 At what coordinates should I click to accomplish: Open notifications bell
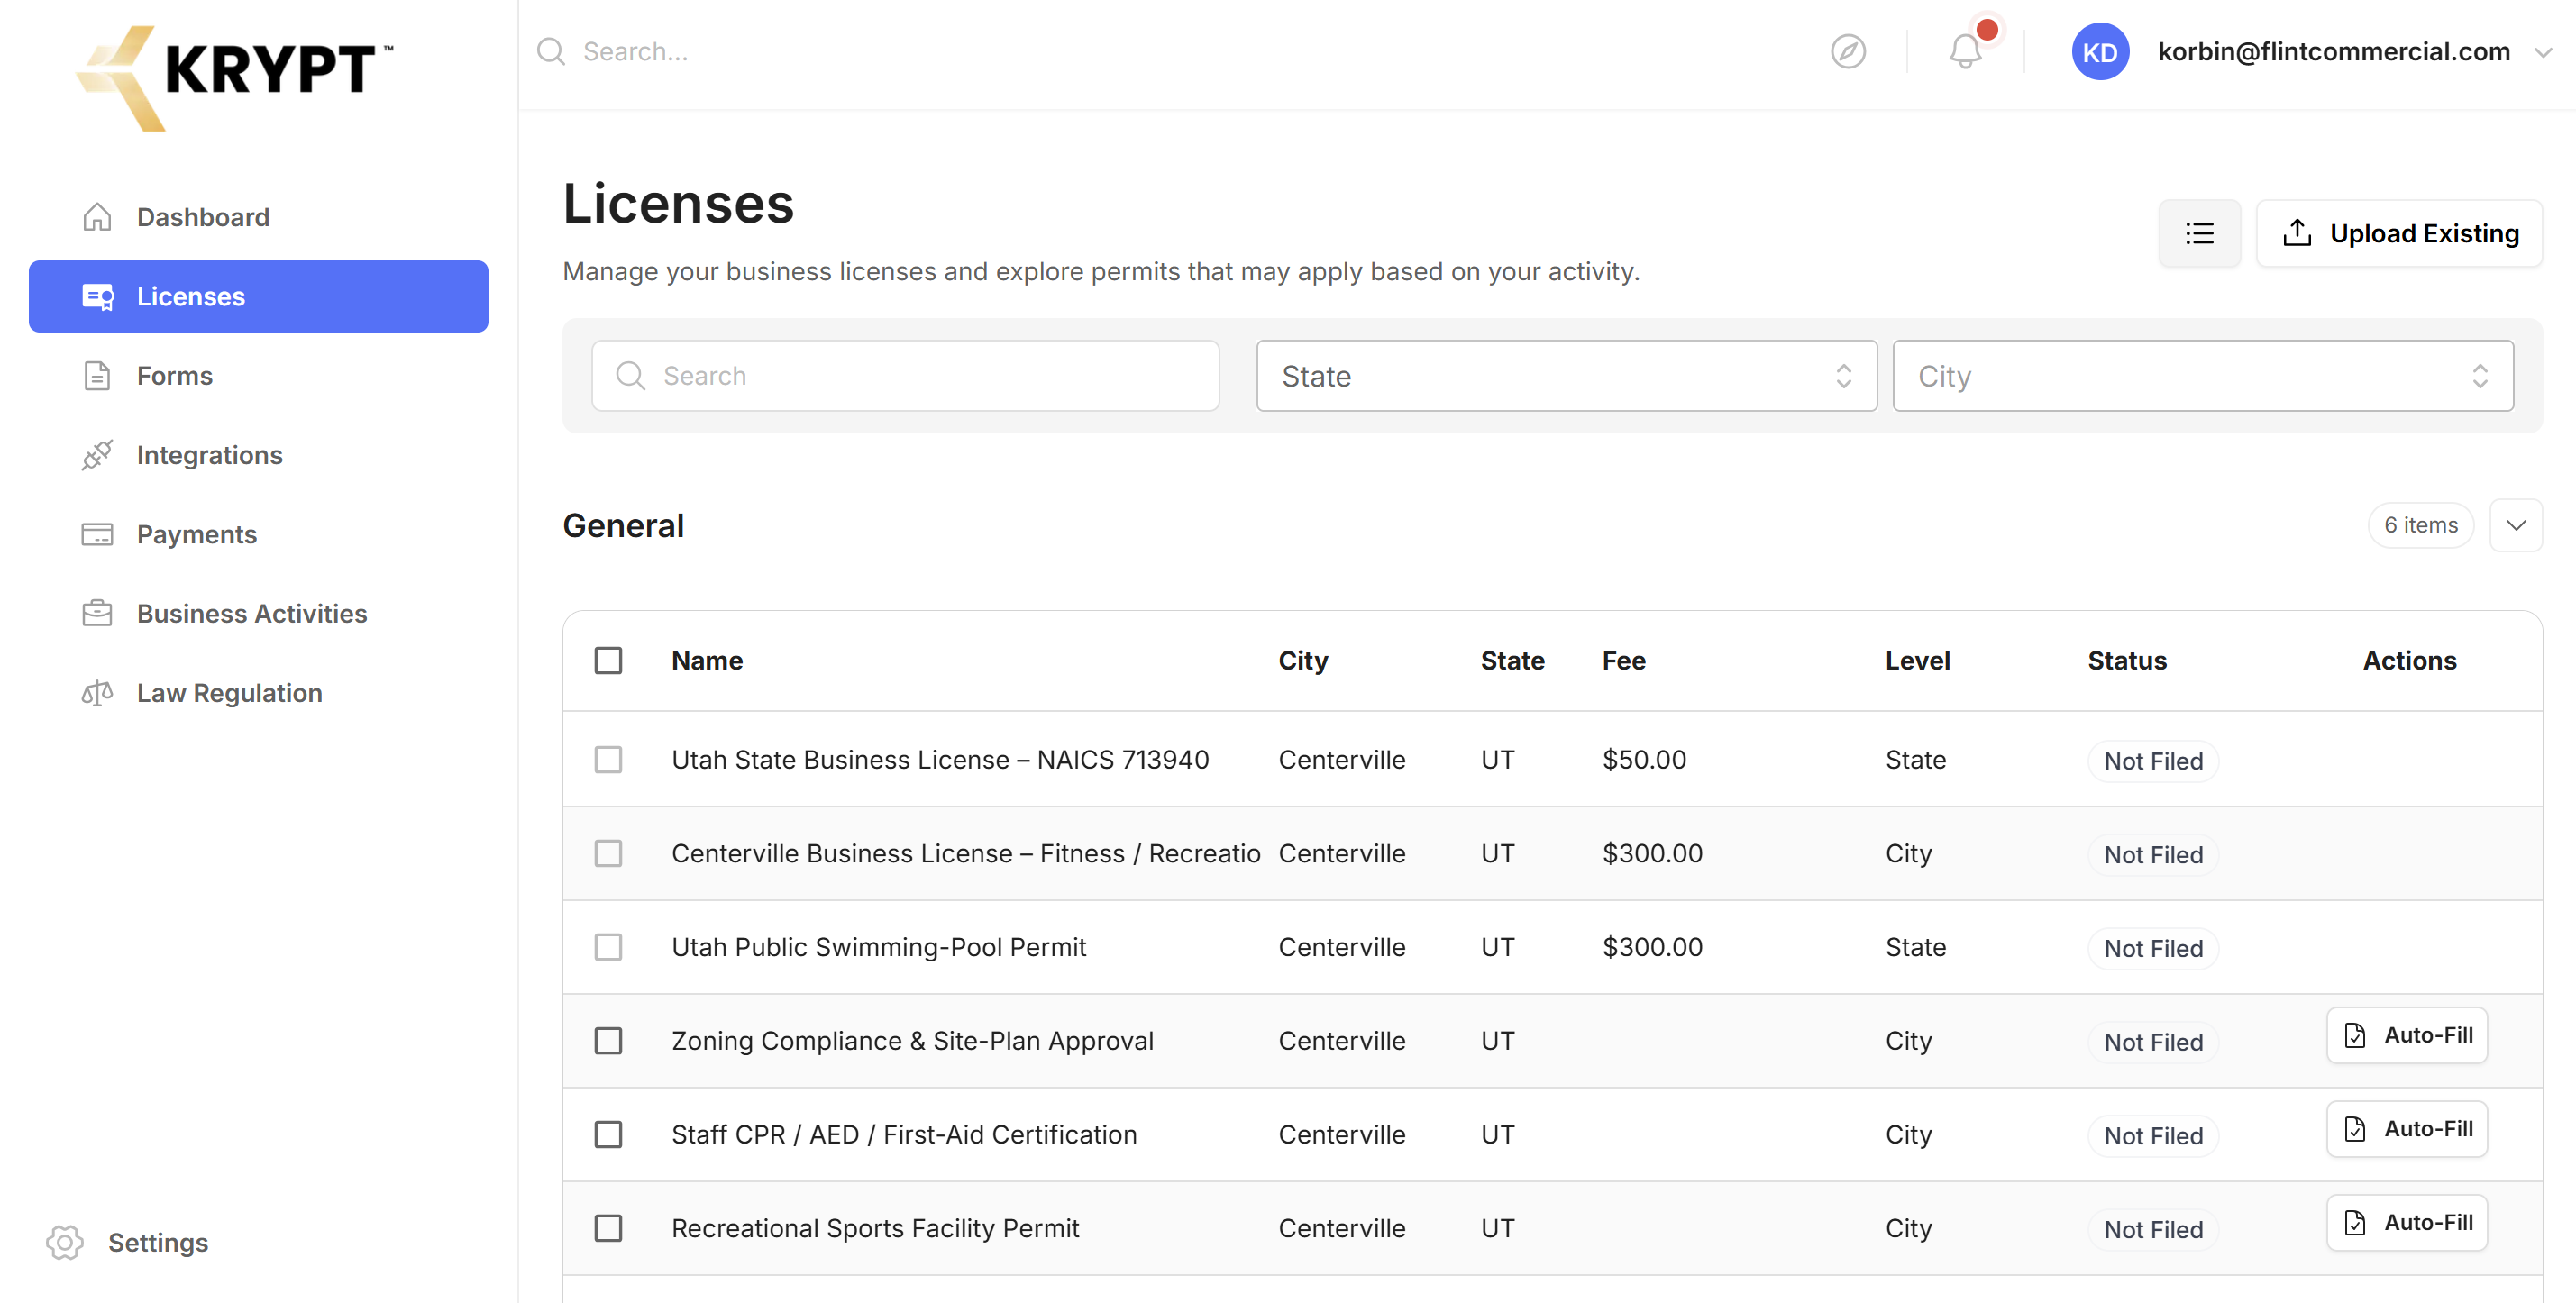(1965, 51)
